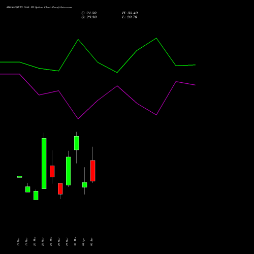The height and width of the screenshot is (254, 254).
Task: Select the high value H: 35.40
Action: pyautogui.click(x=130, y=13)
